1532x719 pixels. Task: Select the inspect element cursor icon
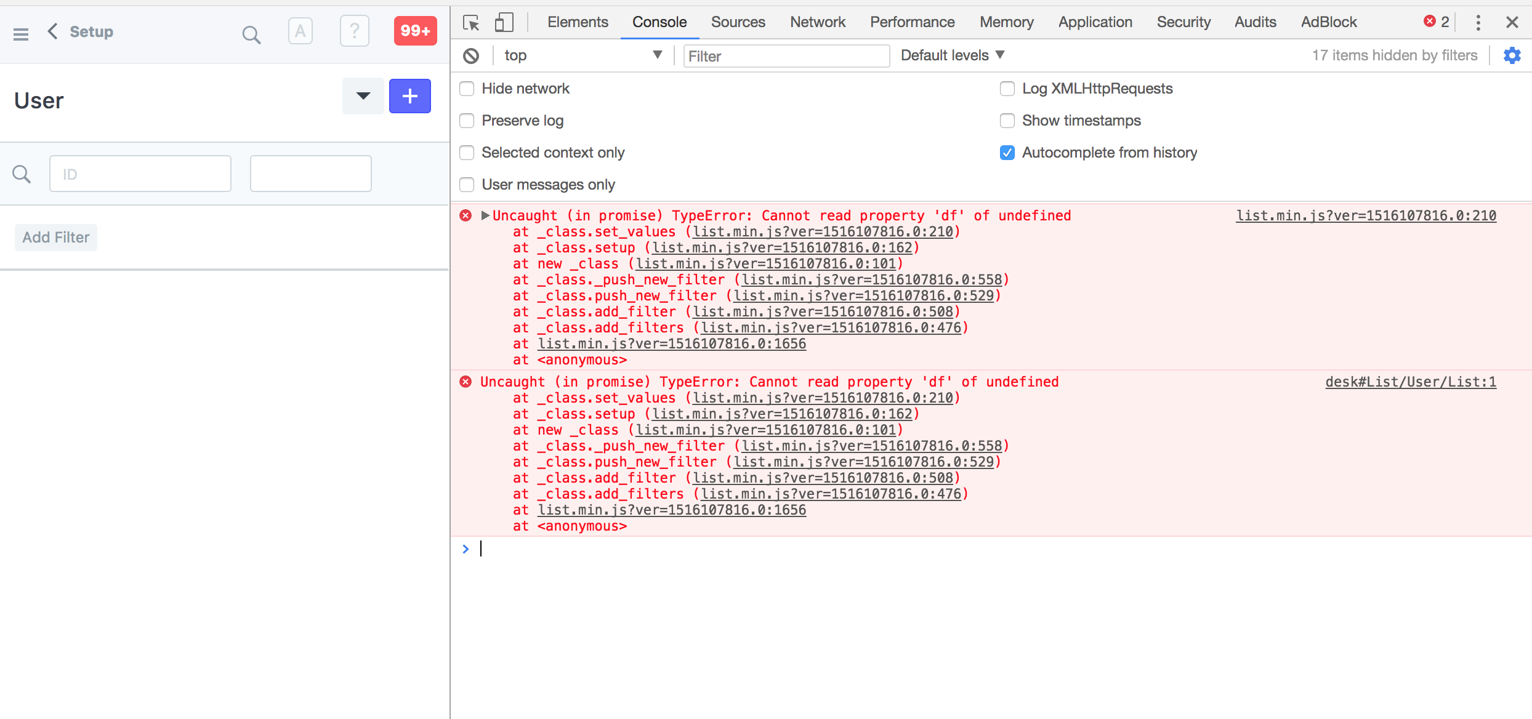click(x=470, y=22)
